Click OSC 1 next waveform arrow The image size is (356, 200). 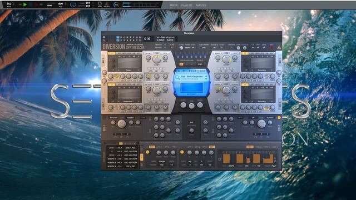click(x=139, y=70)
